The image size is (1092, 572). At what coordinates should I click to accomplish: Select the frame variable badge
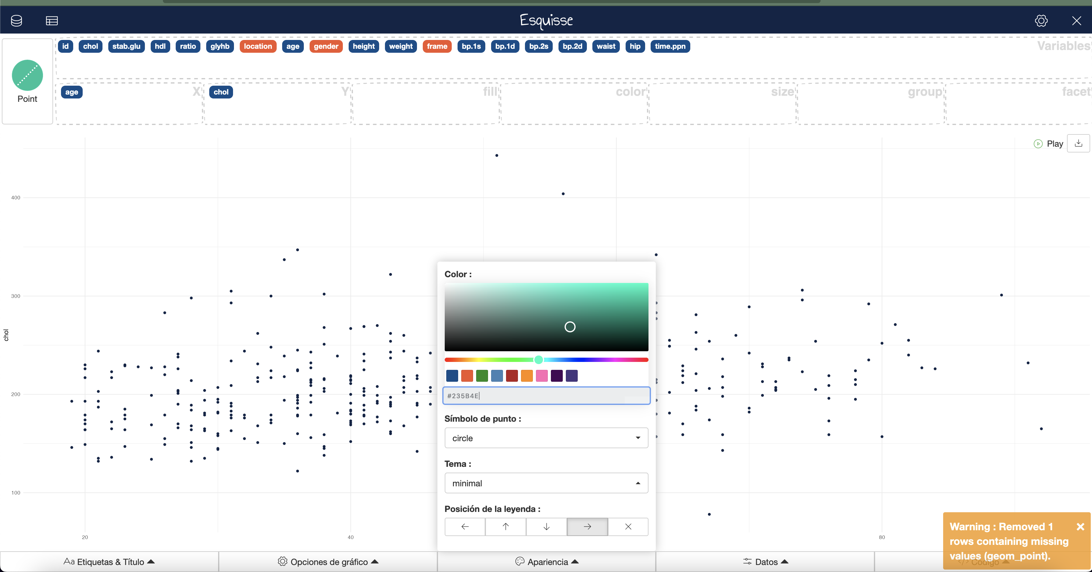437,46
